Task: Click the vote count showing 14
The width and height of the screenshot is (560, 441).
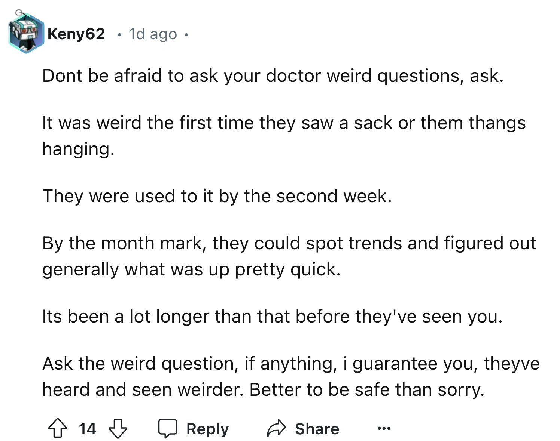Action: [88, 428]
